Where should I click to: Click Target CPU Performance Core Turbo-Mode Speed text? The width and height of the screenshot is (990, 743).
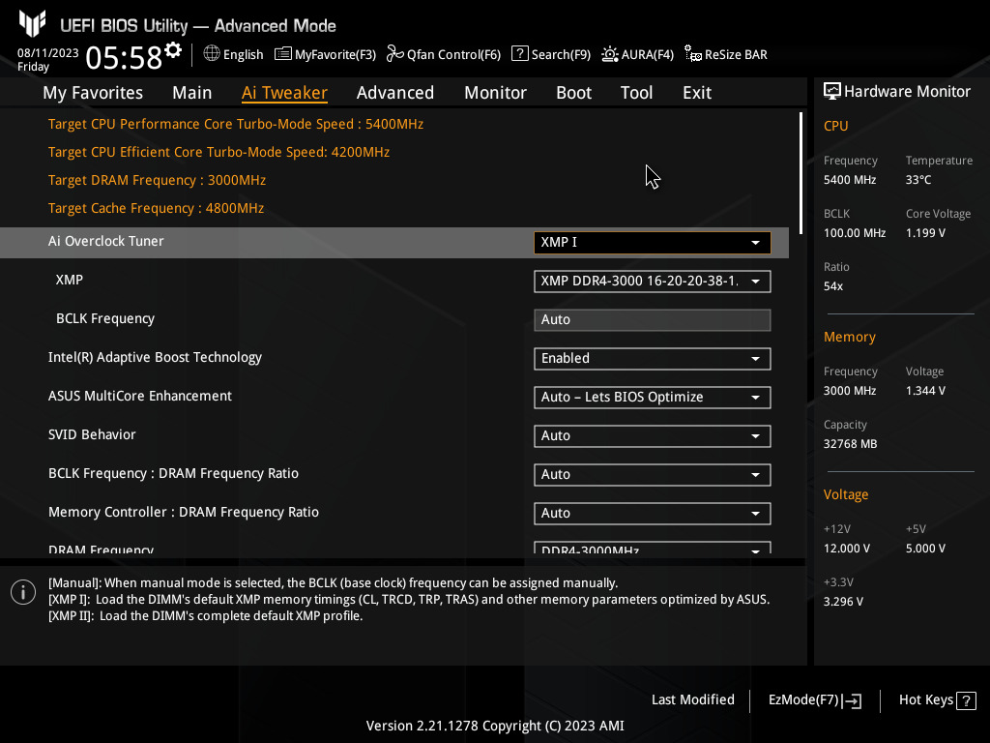click(236, 125)
